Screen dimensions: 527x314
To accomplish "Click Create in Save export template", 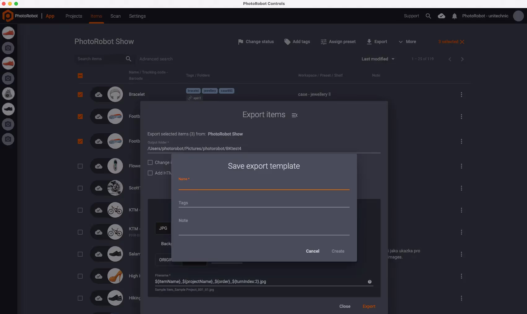I will click(x=338, y=251).
